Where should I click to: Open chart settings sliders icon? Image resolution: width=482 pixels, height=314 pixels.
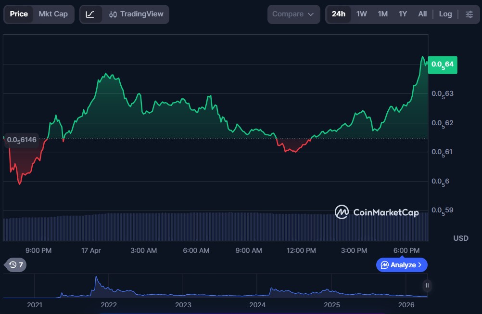[x=469, y=14]
